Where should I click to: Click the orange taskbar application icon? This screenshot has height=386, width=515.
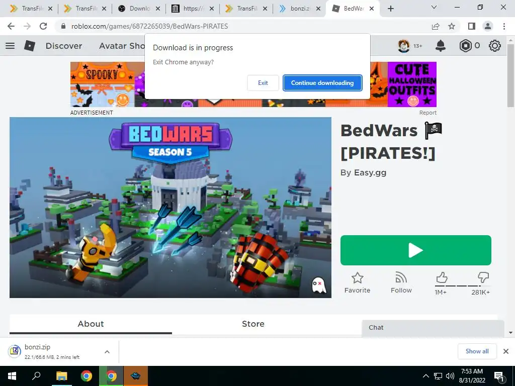(136, 376)
